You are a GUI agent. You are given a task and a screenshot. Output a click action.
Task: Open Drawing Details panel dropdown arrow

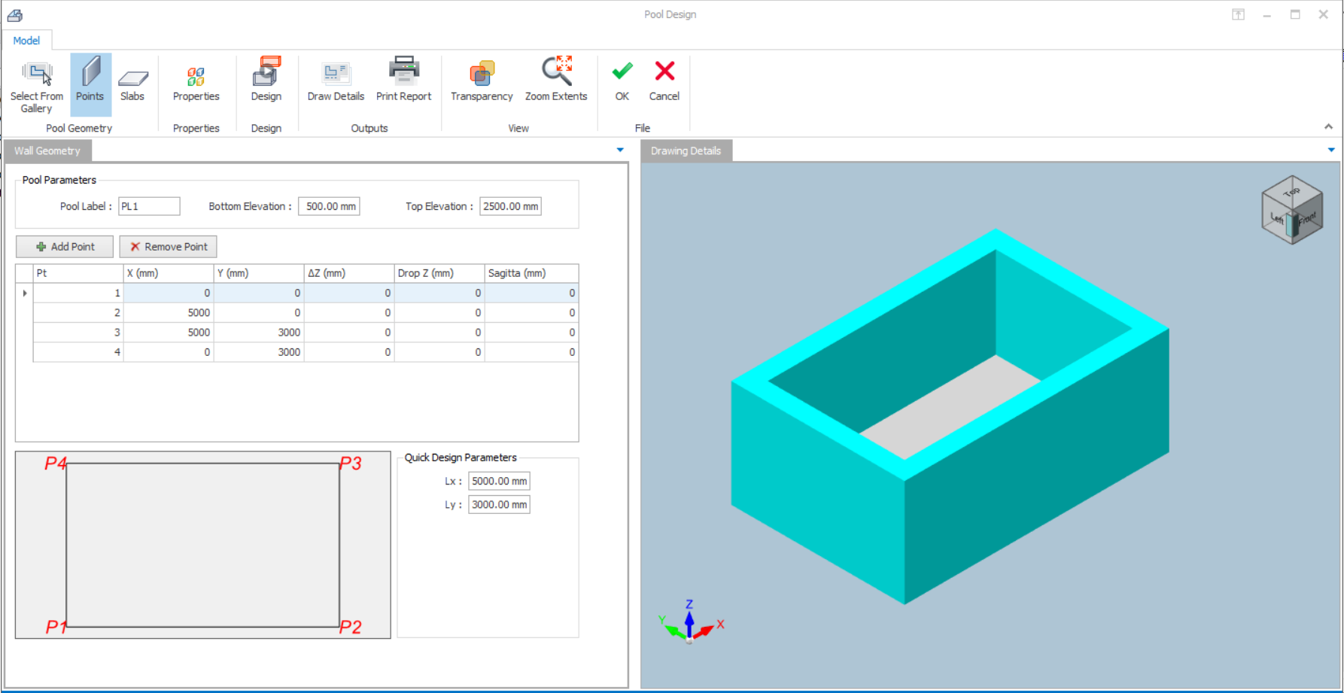point(1331,150)
